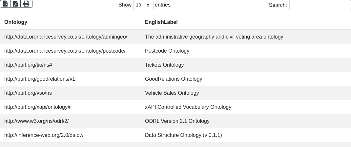Select the inference-web.org ds.owl cell

click(44, 135)
